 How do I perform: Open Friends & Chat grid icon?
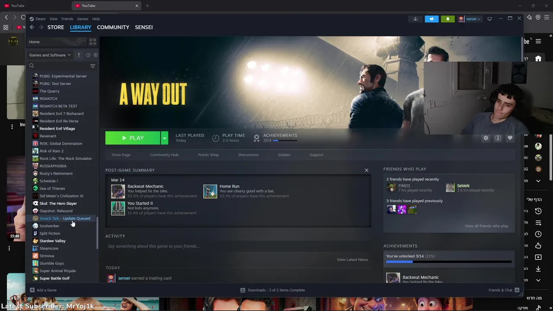pyautogui.click(x=517, y=290)
